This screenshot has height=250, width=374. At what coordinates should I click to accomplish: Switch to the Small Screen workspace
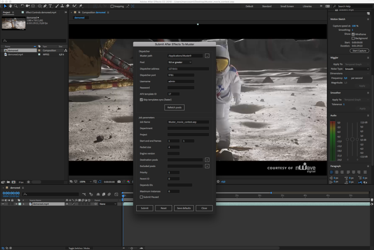(287, 6)
